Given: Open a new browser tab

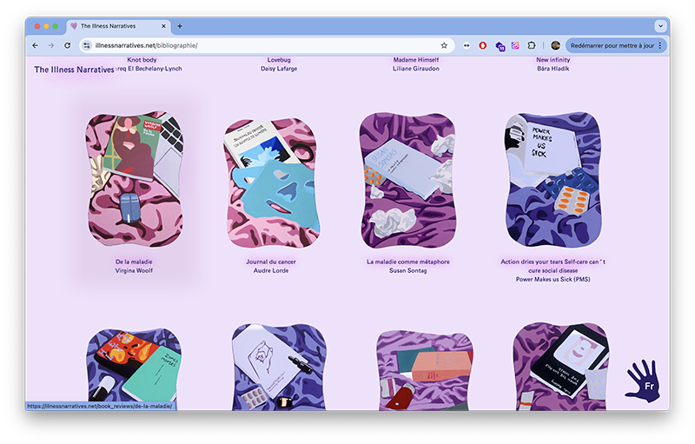Looking at the screenshot, I should click(x=180, y=26).
